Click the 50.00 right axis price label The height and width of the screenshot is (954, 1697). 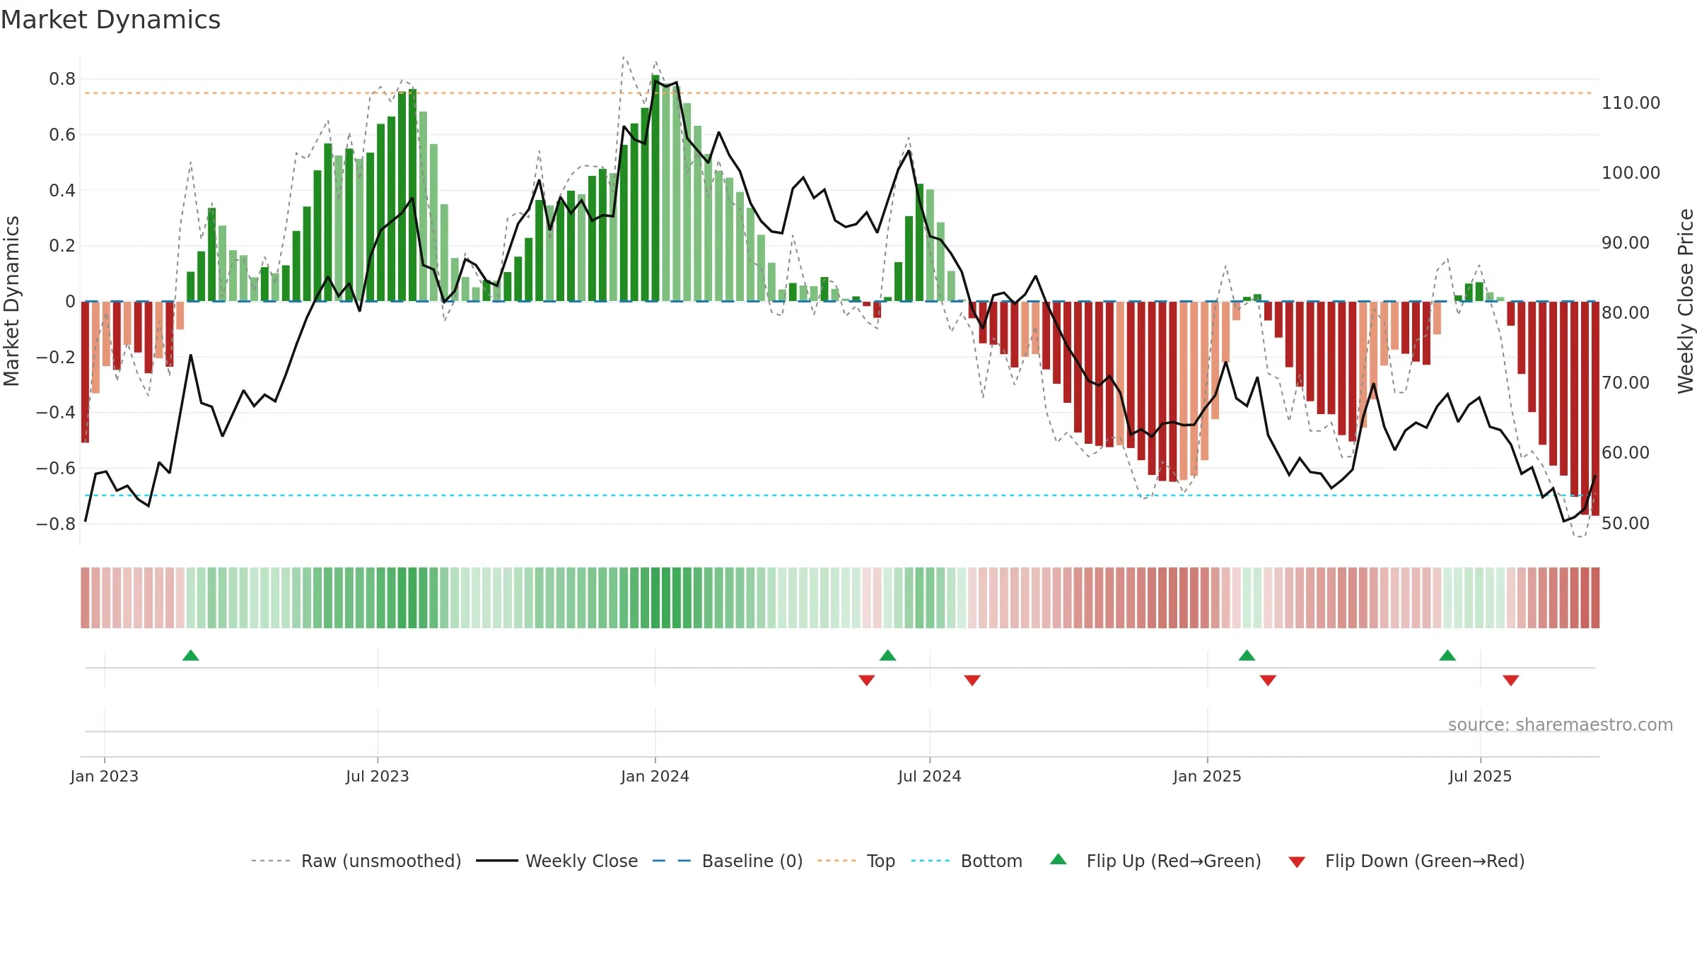pos(1625,524)
